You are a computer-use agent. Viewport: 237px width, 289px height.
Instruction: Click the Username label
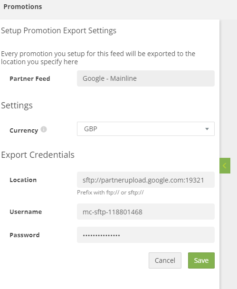tap(26, 212)
